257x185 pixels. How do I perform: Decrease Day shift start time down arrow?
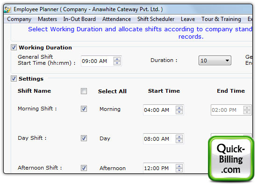(x=179, y=141)
